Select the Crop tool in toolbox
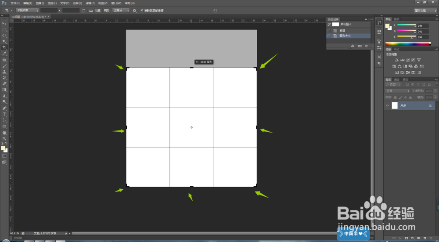The image size is (439, 242). (x=4, y=47)
